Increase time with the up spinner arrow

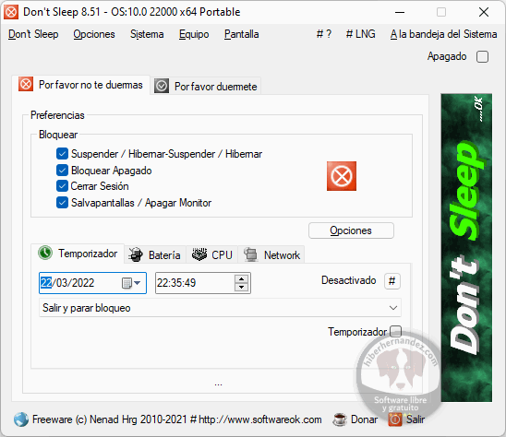coord(241,278)
